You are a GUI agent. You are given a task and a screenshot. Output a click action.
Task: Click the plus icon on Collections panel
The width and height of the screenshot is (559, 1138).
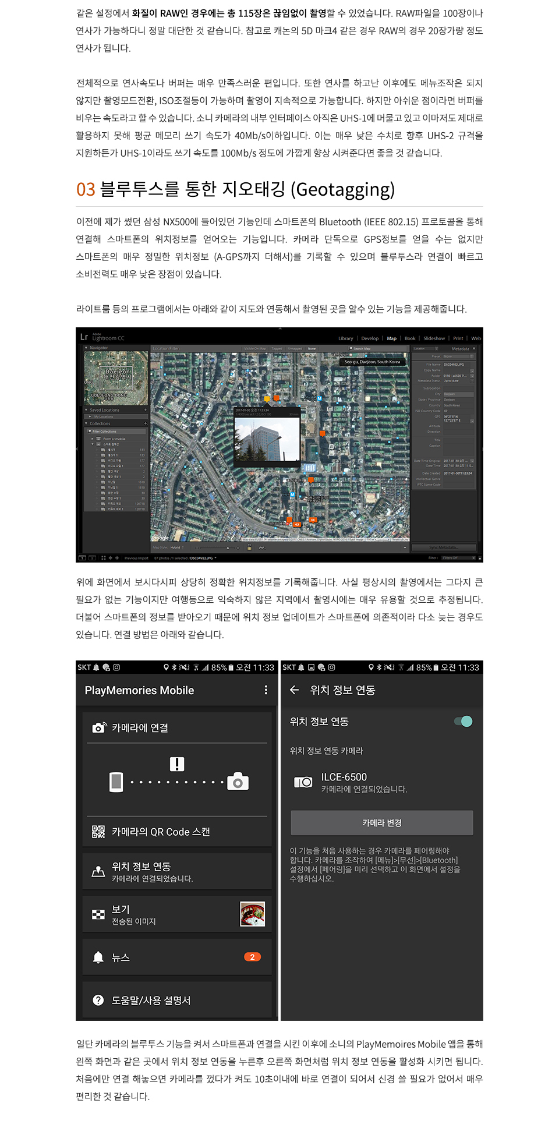[x=146, y=423]
